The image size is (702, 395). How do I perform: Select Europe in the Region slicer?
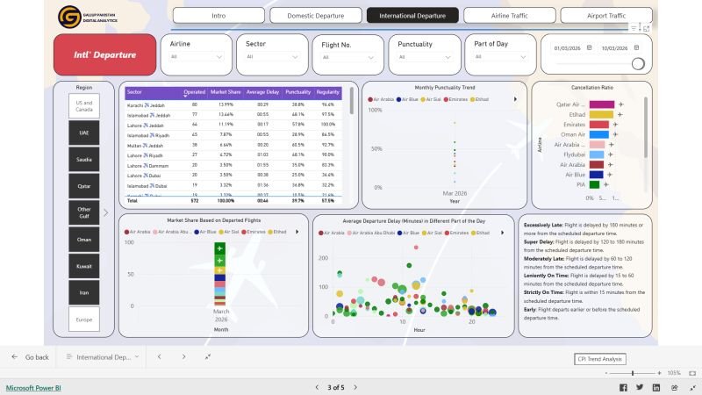[x=84, y=320]
